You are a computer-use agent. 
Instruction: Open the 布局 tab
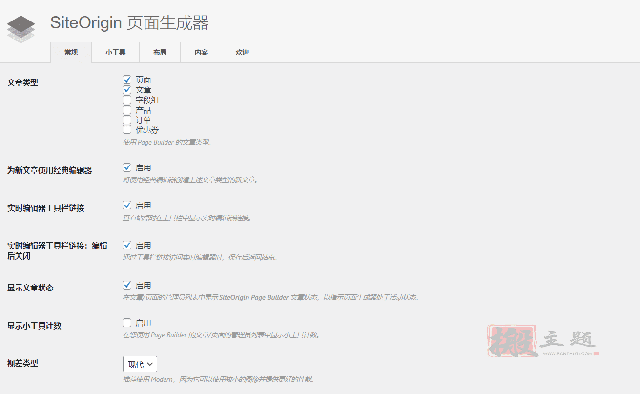(x=160, y=53)
